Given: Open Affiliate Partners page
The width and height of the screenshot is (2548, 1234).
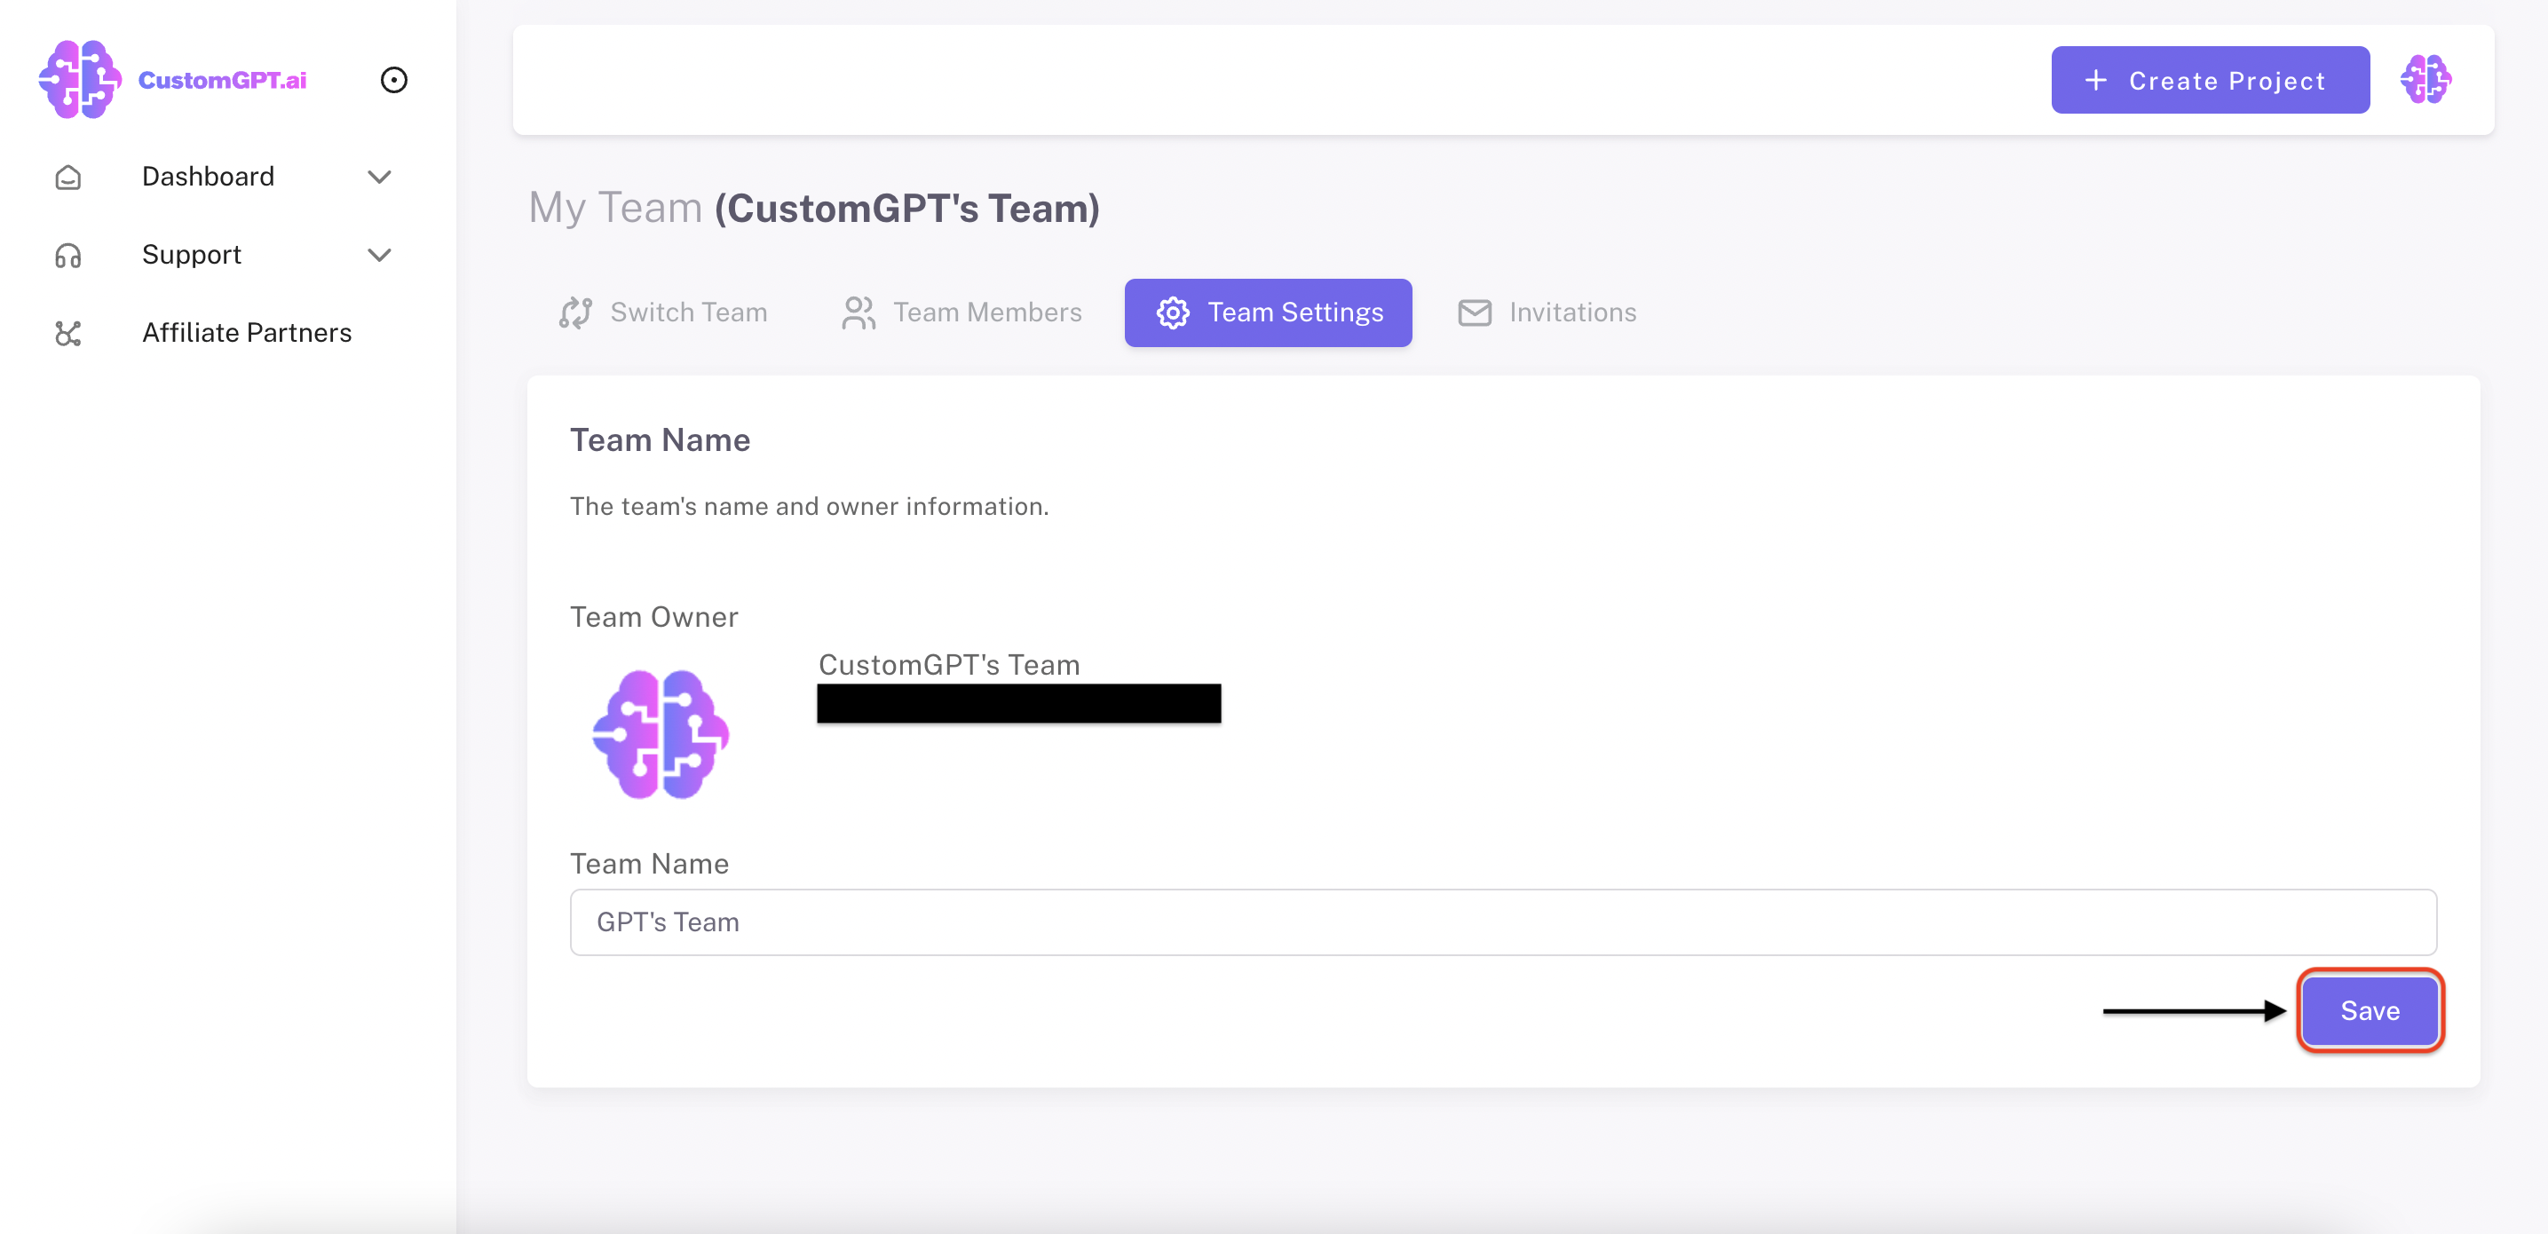Looking at the screenshot, I should coord(246,333).
